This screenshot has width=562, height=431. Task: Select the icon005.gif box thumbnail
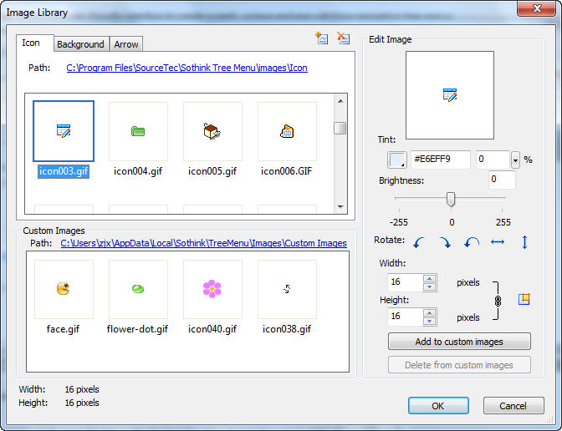(x=212, y=131)
